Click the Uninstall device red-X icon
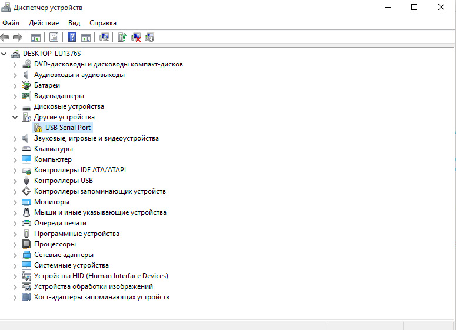 tap(136, 37)
